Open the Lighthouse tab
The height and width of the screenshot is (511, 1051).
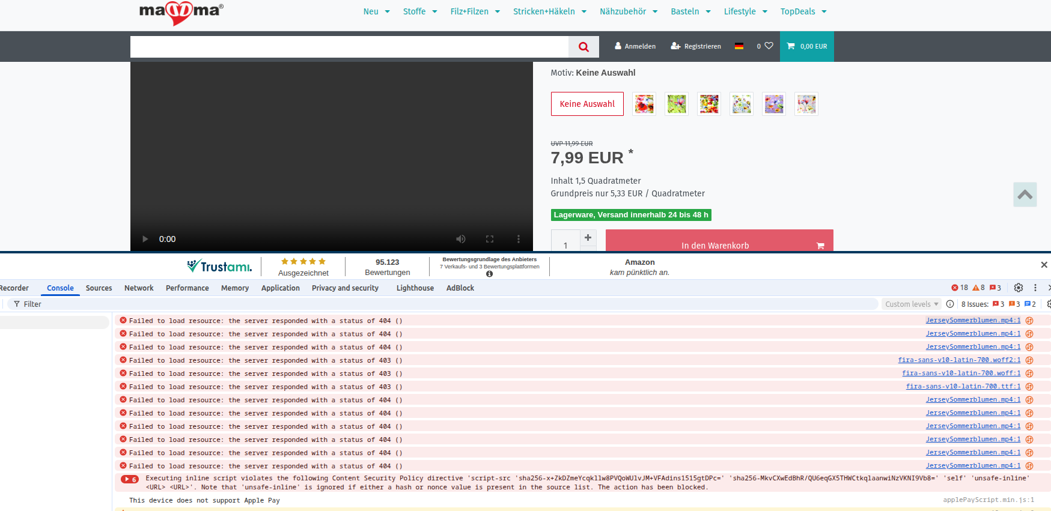coord(415,288)
